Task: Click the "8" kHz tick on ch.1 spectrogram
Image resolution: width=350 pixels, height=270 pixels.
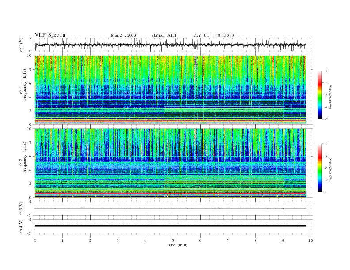Action: tap(30, 70)
